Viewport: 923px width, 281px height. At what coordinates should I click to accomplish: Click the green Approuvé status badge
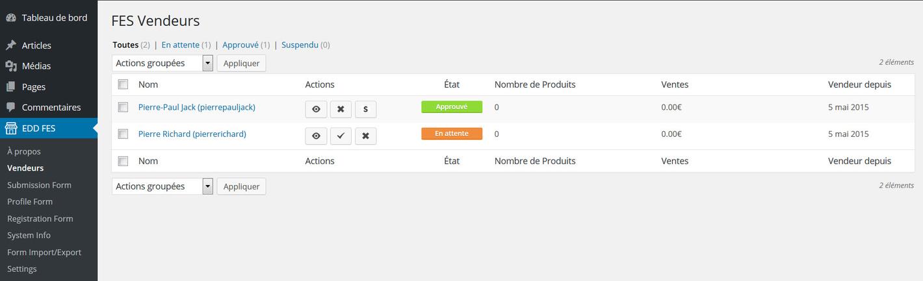coord(452,107)
